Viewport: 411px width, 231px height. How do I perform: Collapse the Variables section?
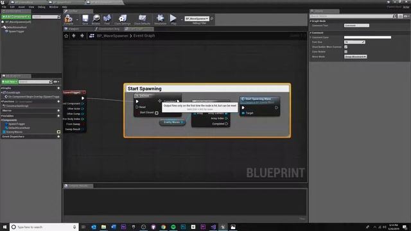coord(2,116)
